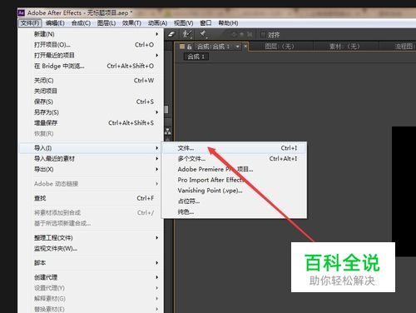
Task: Select the Roto Brush tool
Action: coord(186,34)
